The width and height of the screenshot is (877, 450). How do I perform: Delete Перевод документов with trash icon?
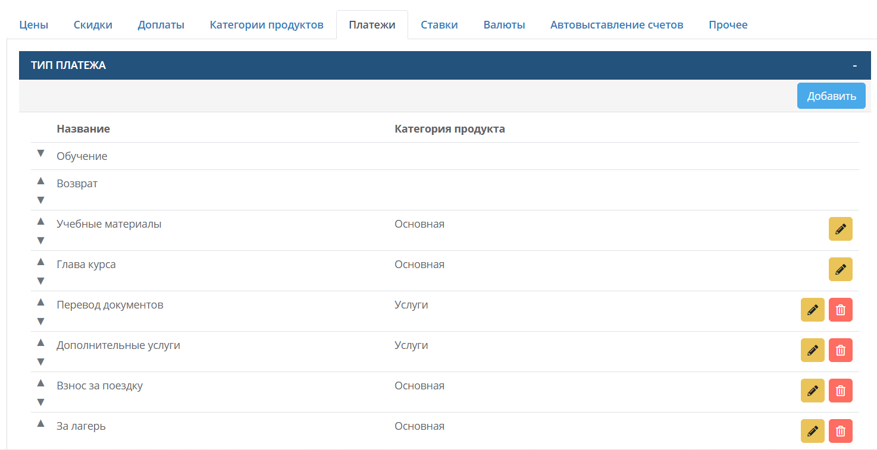(x=840, y=310)
